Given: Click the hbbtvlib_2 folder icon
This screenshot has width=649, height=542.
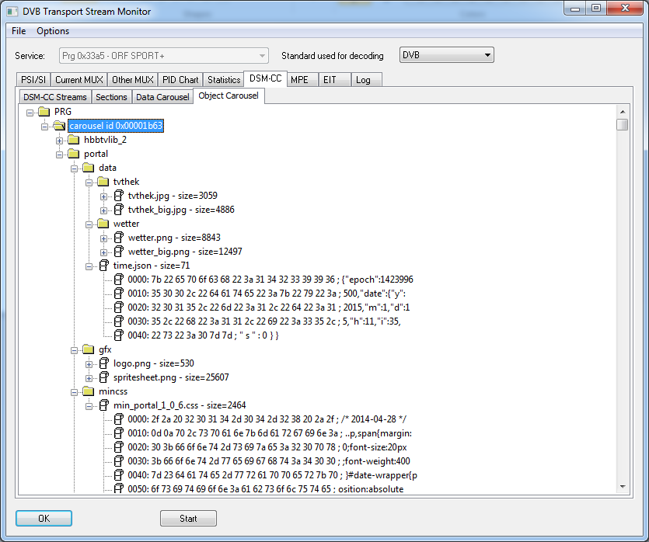Looking at the screenshot, I should 74,140.
